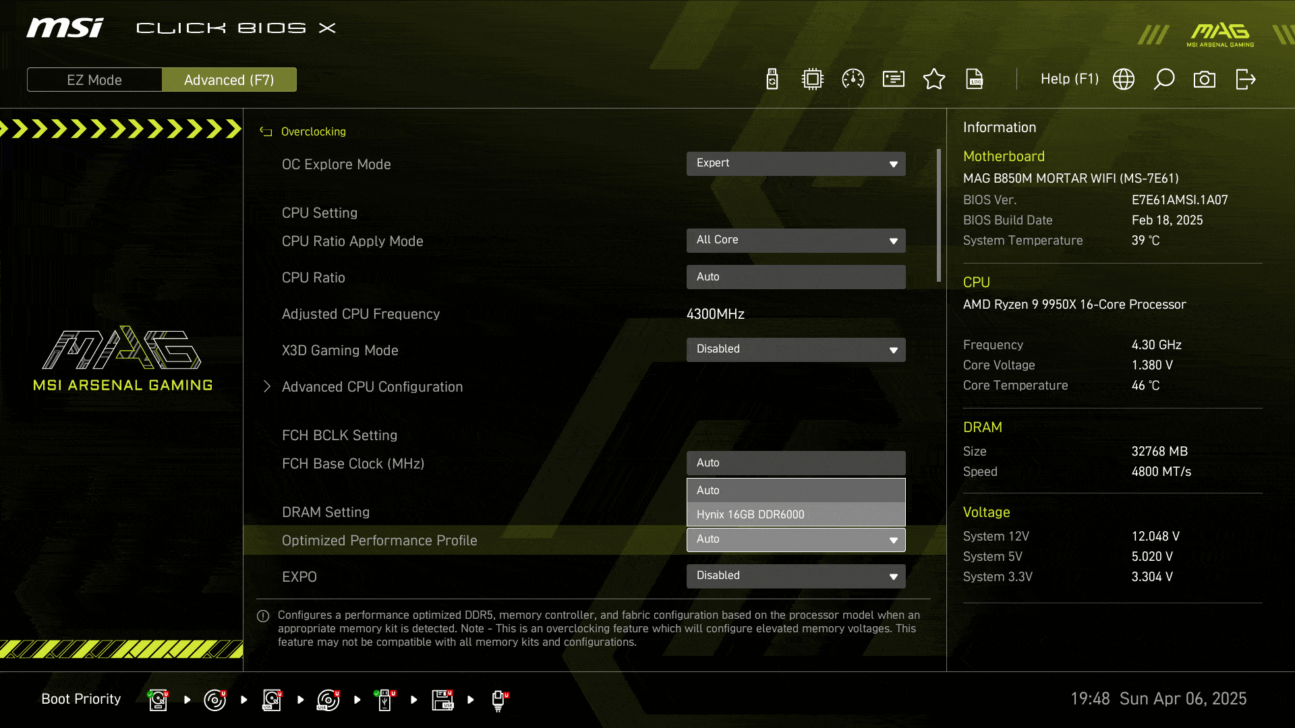The height and width of the screenshot is (728, 1295).
Task: Open the M-Flash USB BIOS update icon
Action: coord(772,80)
